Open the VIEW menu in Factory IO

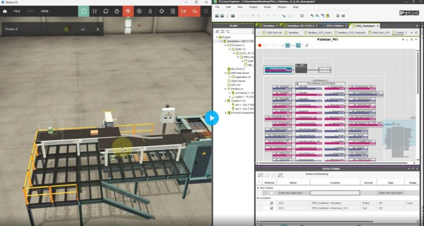tap(45, 12)
